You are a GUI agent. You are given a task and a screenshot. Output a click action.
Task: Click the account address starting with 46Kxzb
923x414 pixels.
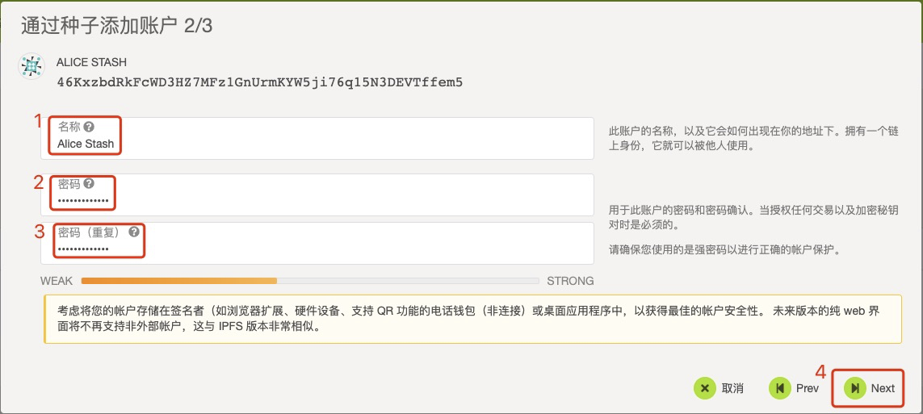259,82
